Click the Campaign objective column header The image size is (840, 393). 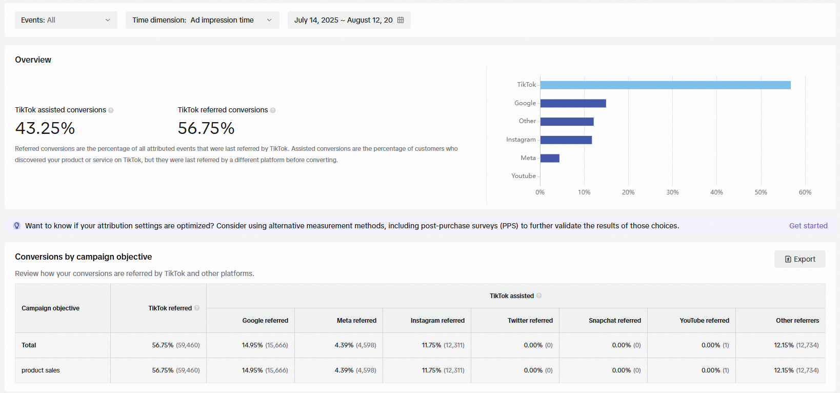coord(50,308)
